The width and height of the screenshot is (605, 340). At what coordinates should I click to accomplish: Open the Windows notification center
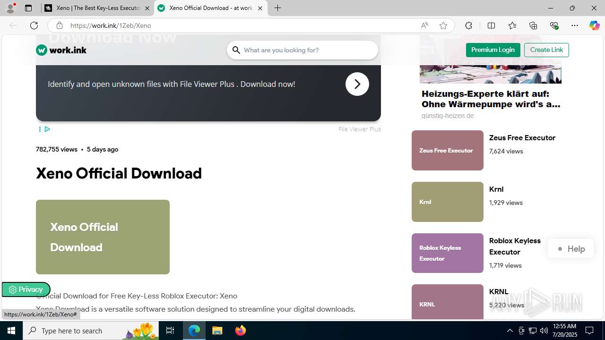tap(589, 331)
